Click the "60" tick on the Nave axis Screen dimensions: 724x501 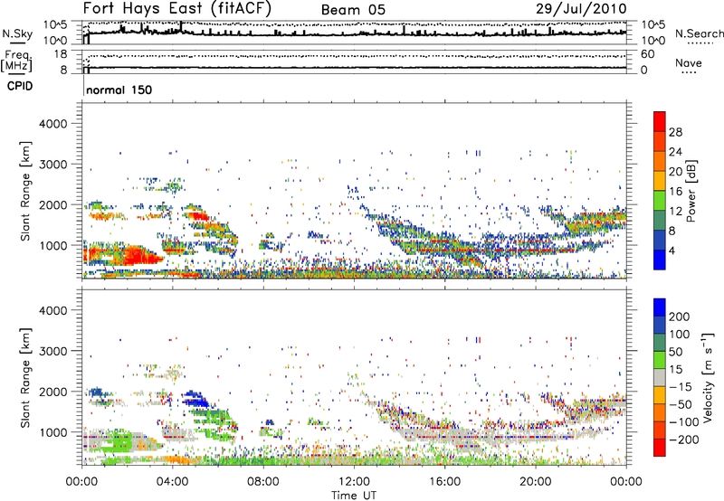coord(647,54)
